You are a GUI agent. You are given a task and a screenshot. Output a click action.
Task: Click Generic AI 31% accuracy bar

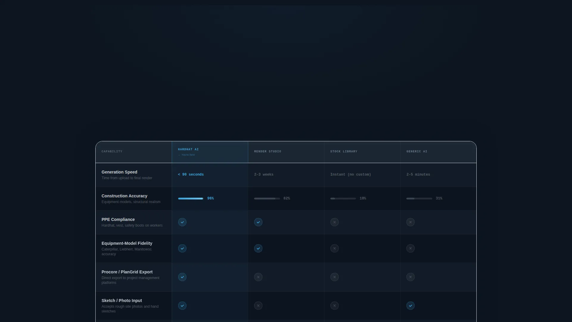[x=419, y=199]
